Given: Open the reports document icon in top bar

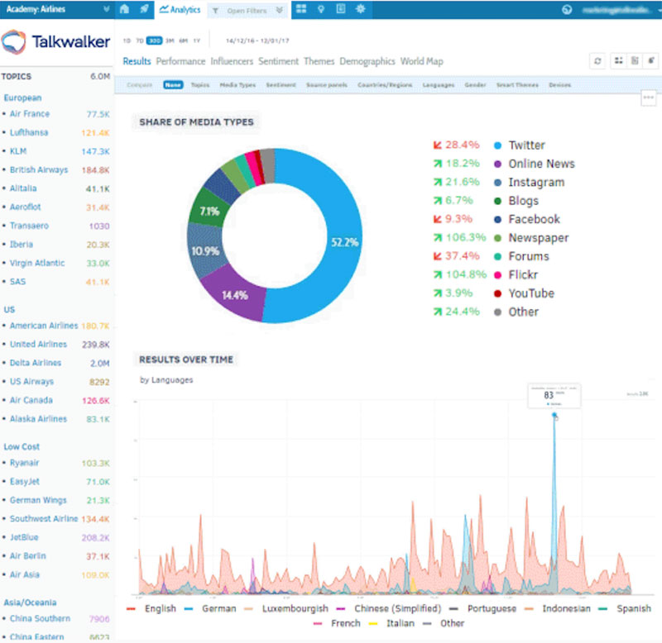Looking at the screenshot, I should tap(341, 9).
